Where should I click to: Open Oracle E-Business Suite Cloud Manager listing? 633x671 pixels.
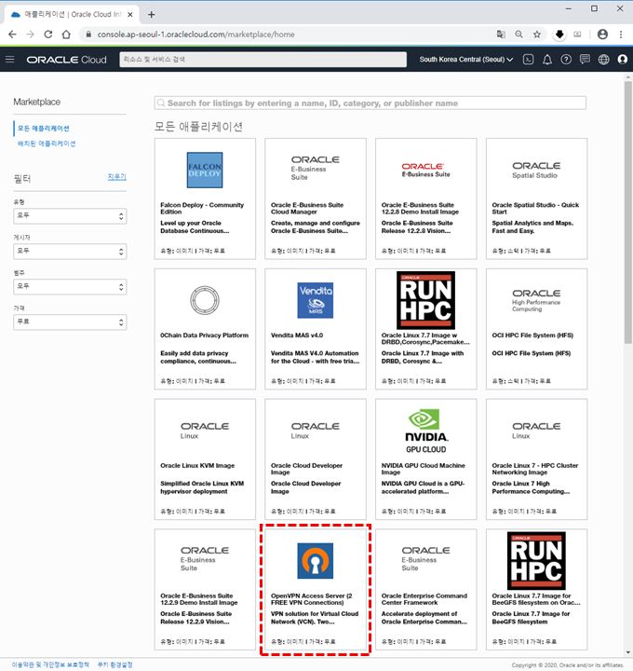coord(316,199)
